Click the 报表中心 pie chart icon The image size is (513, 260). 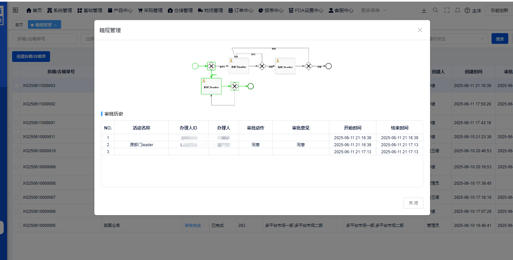261,10
